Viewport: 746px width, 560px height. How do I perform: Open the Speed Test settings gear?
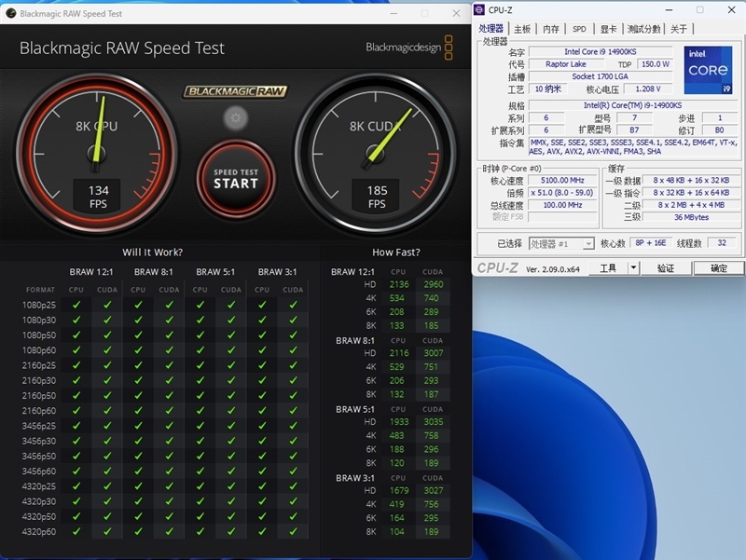(235, 117)
